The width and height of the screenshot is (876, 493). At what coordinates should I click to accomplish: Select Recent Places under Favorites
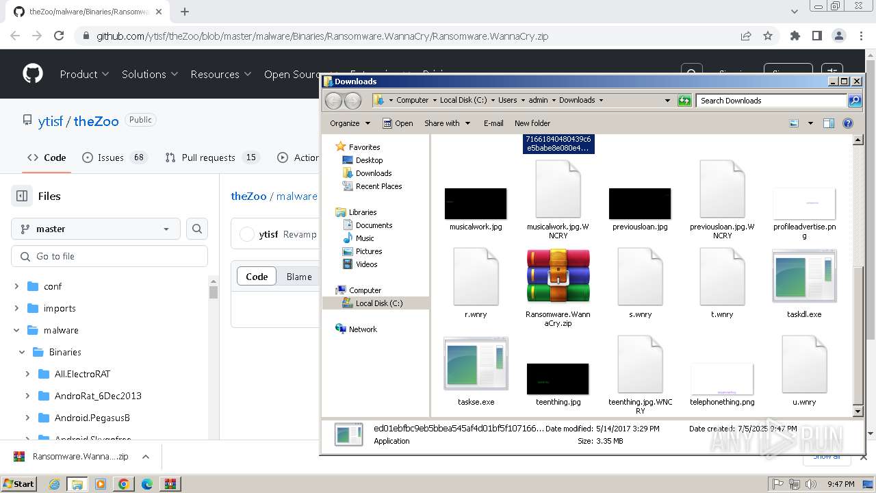click(x=378, y=186)
